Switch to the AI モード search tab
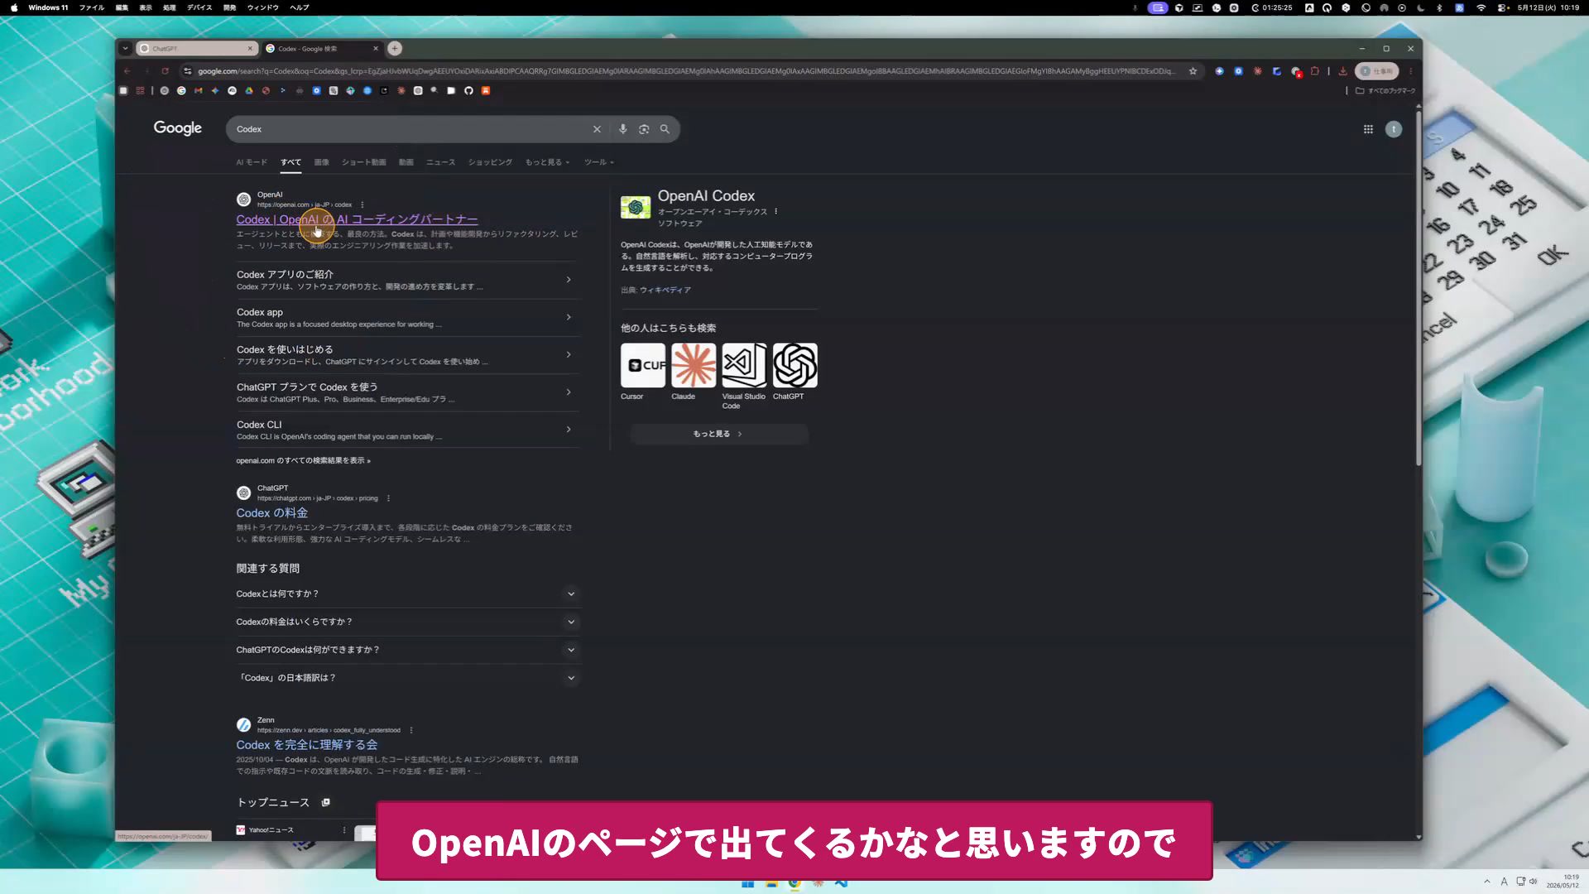Screen dimensions: 1589x894 [x=252, y=162]
